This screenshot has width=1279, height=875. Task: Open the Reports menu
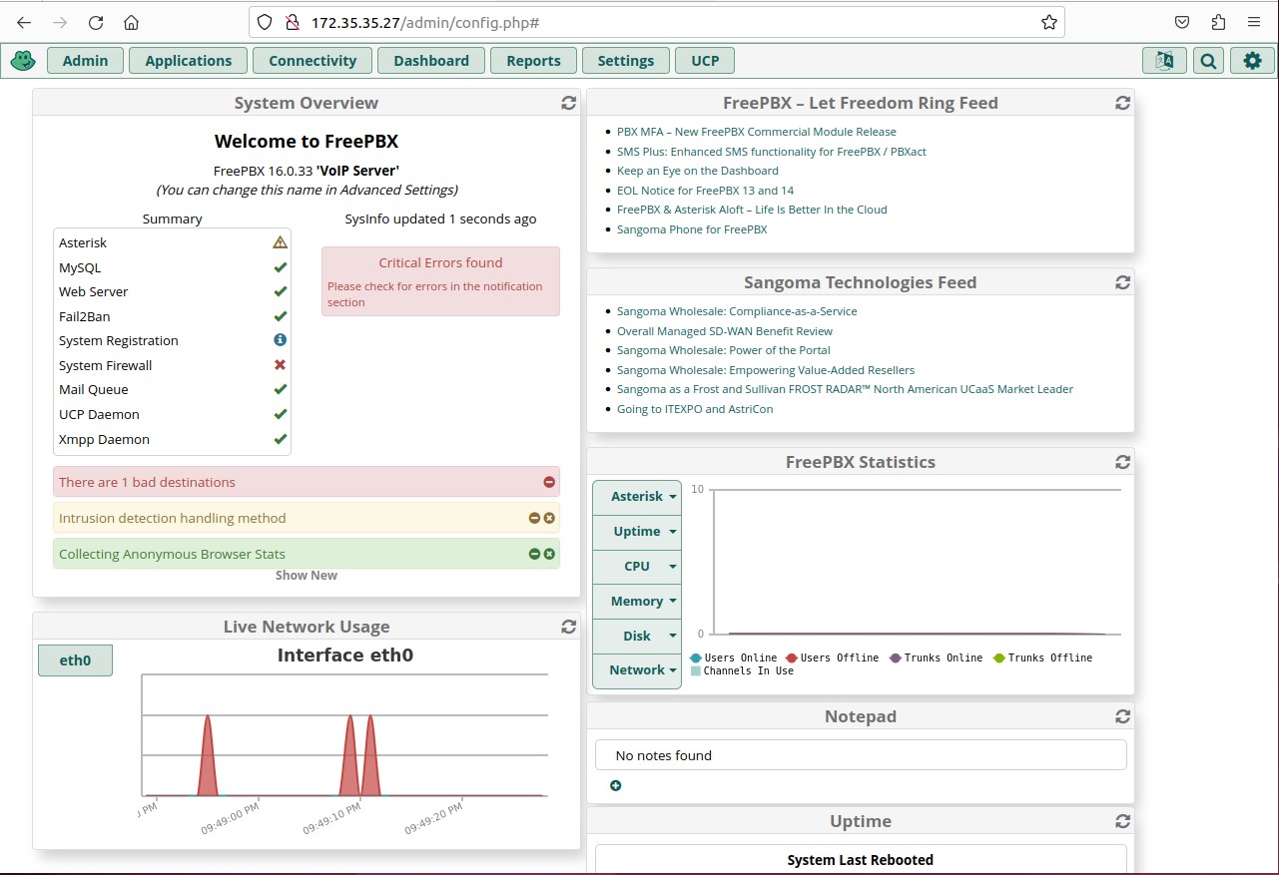coord(533,61)
